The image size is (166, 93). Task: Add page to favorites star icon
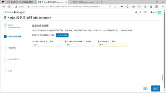(115, 7)
